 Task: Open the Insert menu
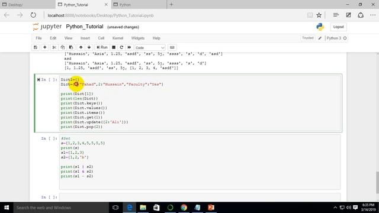coord(85,38)
